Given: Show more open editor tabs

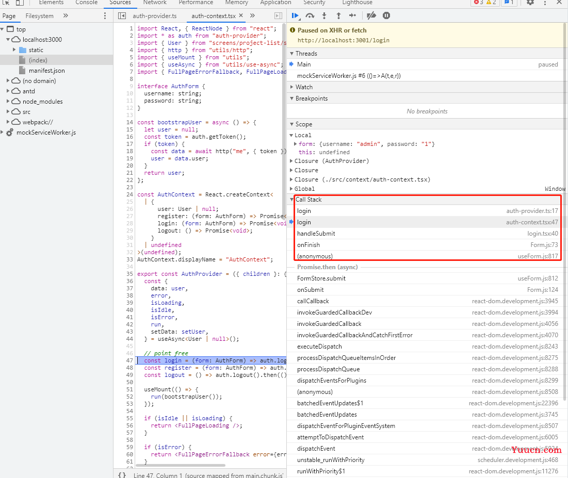Looking at the screenshot, I should [x=252, y=15].
